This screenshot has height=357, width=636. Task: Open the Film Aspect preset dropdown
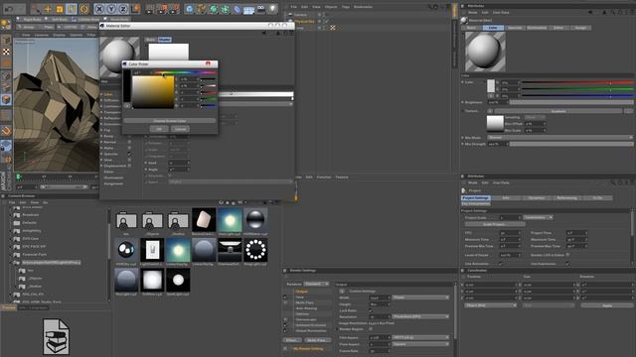[x=420, y=337]
